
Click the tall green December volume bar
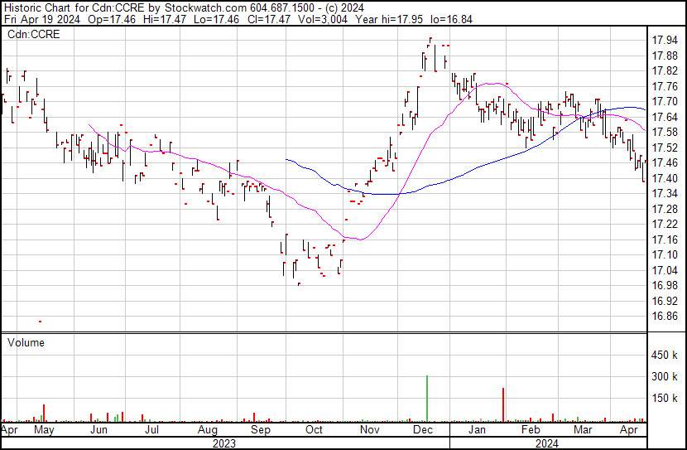[427, 399]
